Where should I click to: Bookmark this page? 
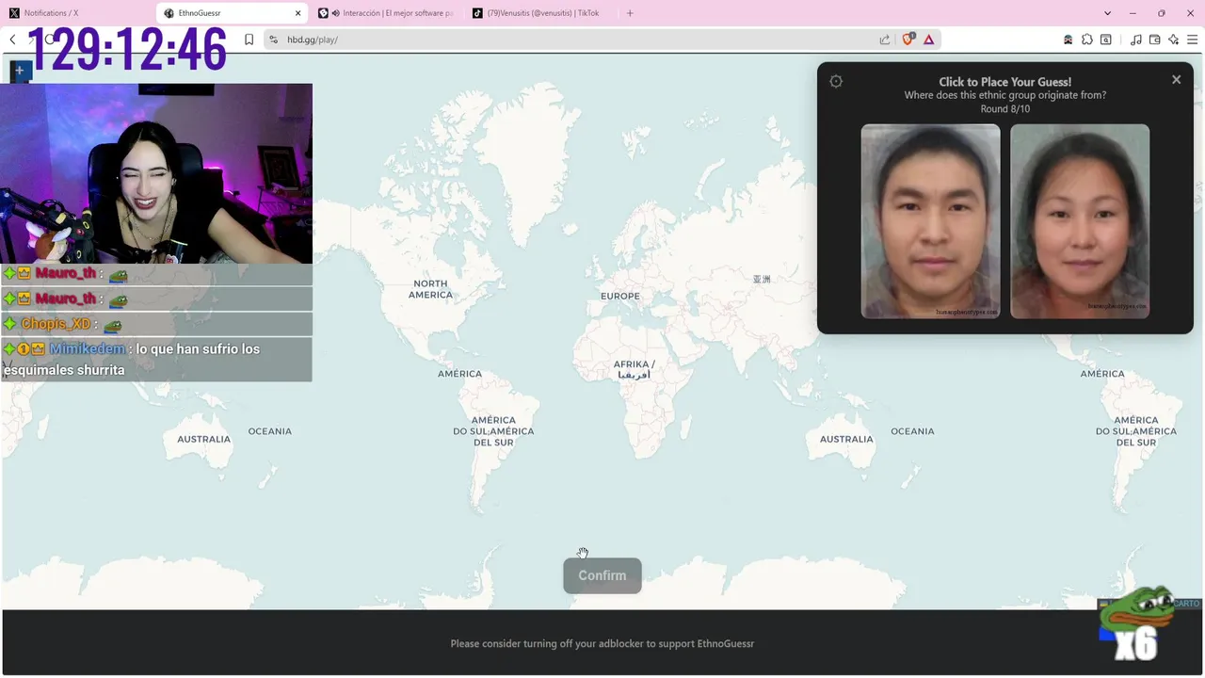pos(249,40)
